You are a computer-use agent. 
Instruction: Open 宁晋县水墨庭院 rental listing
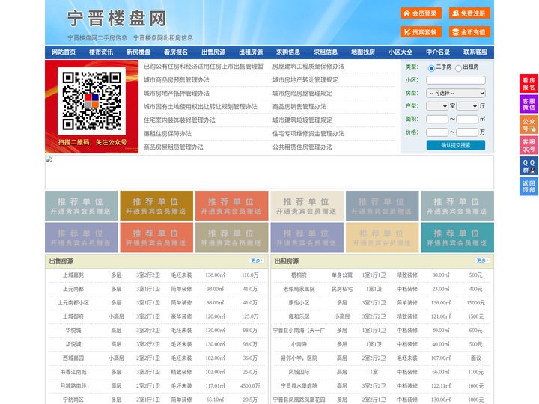[x=299, y=385]
